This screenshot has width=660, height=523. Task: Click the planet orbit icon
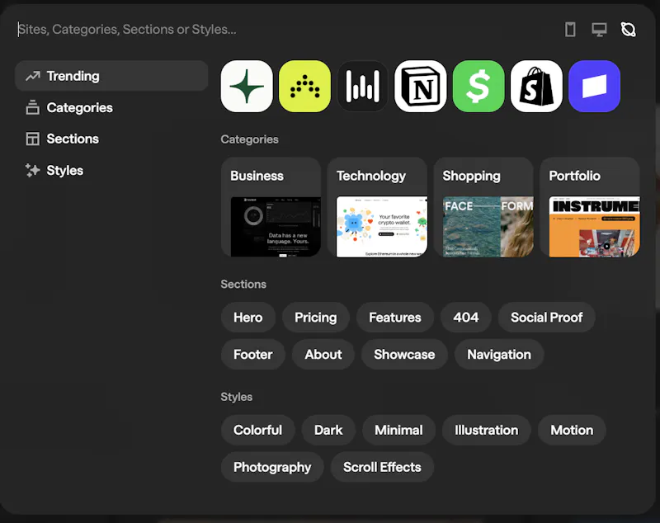[629, 30]
